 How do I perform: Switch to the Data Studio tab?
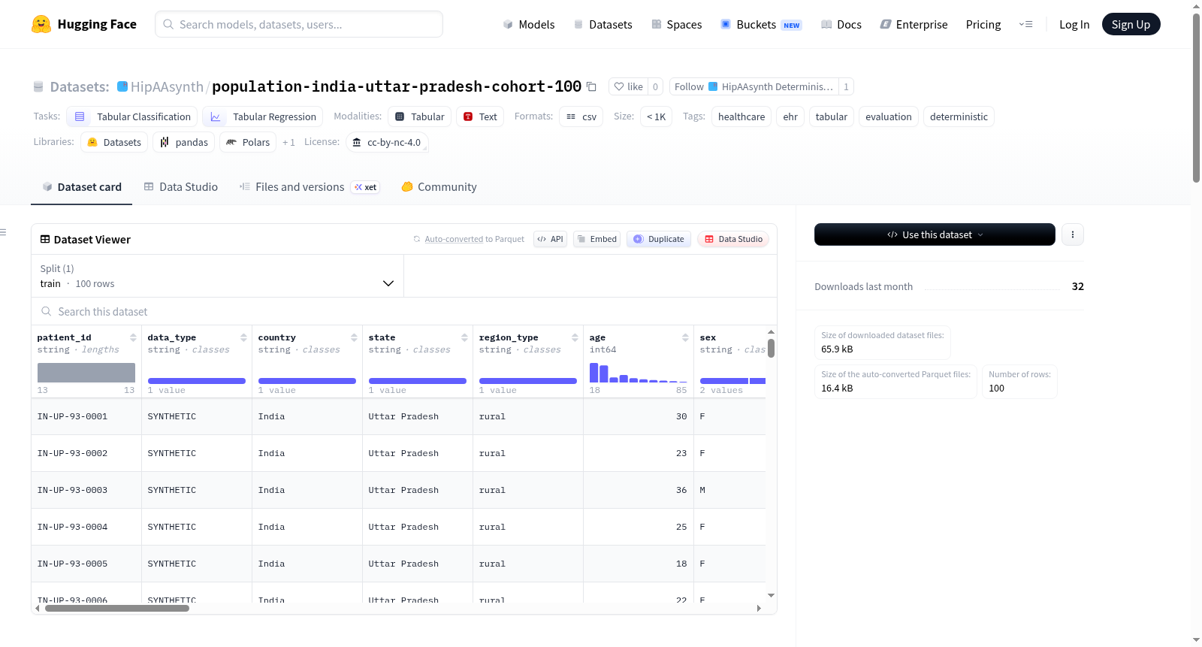click(181, 187)
